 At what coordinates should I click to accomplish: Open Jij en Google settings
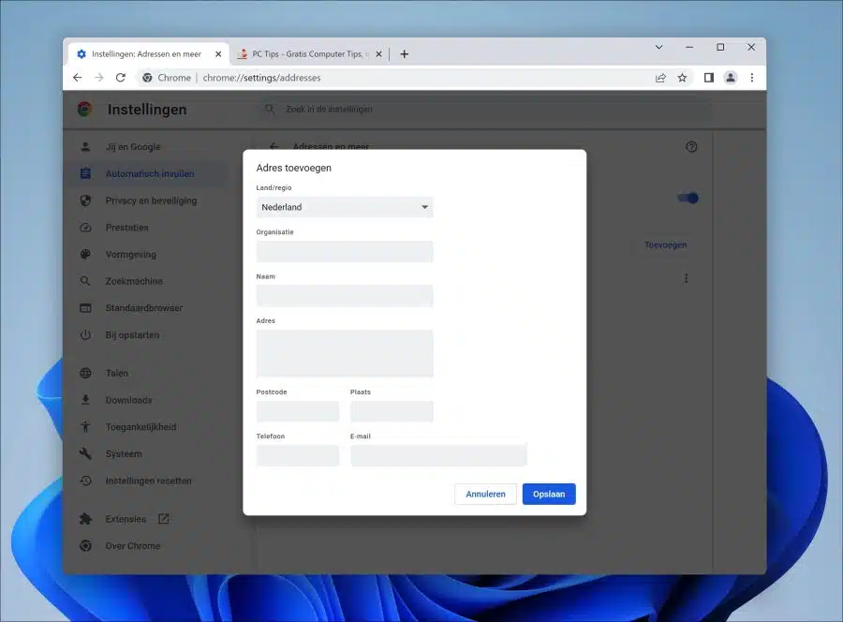pos(133,147)
